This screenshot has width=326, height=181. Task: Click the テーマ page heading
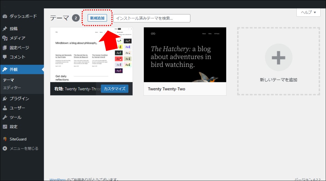59,18
